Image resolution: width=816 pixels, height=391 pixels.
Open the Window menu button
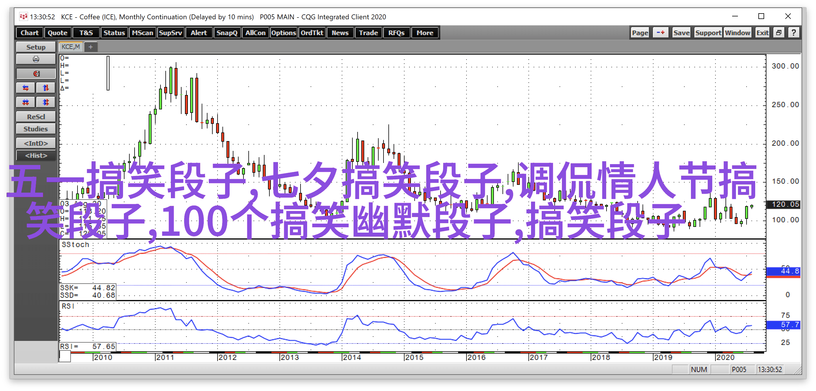pos(737,33)
